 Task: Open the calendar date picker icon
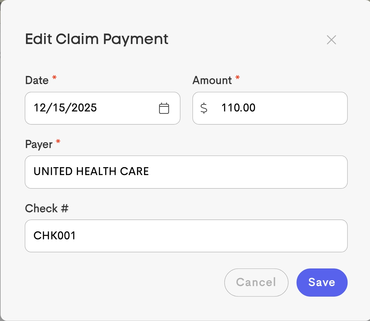164,108
